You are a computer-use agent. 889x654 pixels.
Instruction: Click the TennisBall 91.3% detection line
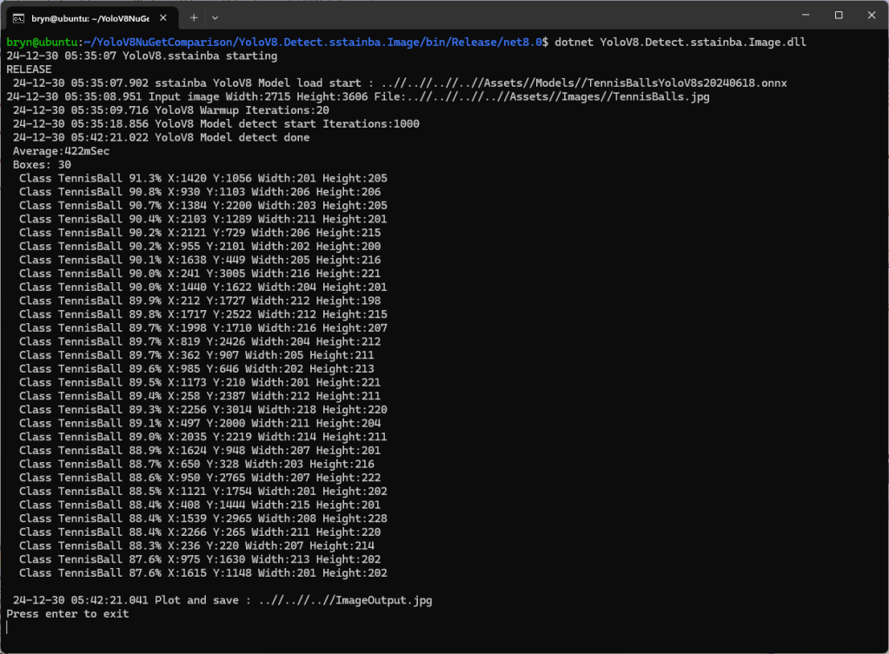pos(202,178)
